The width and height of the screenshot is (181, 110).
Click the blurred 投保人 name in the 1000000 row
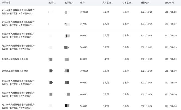51,71
